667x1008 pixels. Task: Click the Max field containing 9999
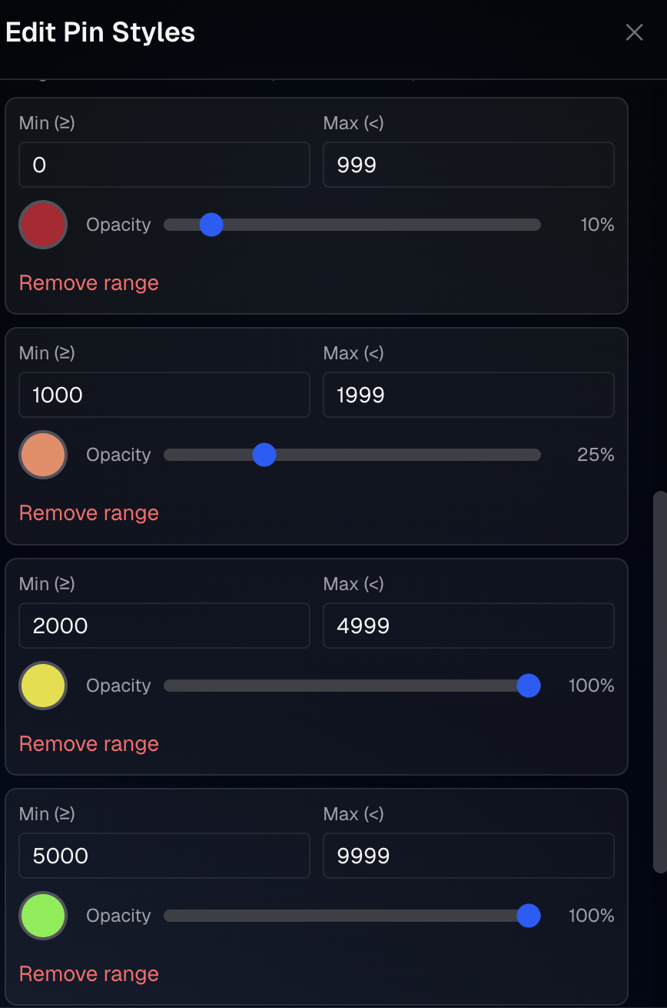[468, 856]
